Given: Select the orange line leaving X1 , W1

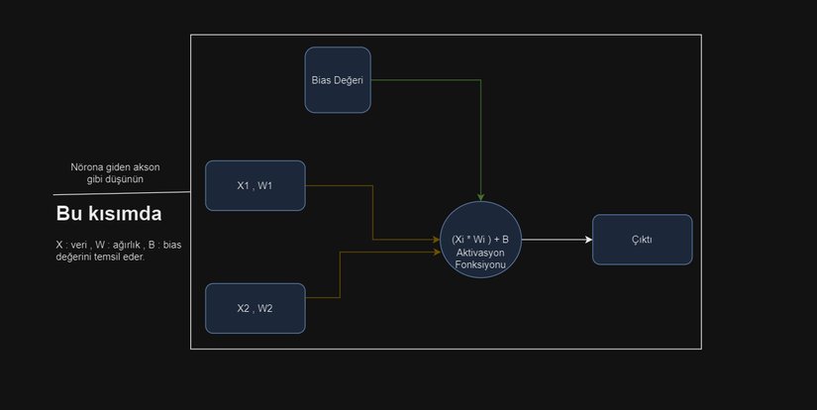Looking at the screenshot, I should (x=337, y=185).
